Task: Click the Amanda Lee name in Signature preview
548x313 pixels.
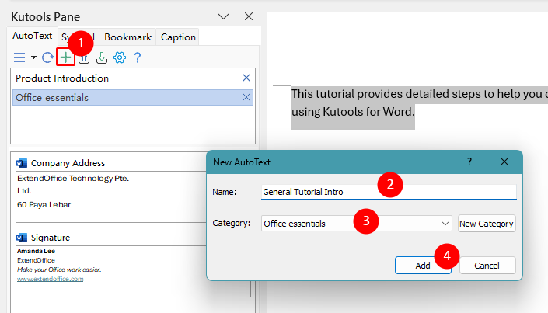Action: pos(36,251)
